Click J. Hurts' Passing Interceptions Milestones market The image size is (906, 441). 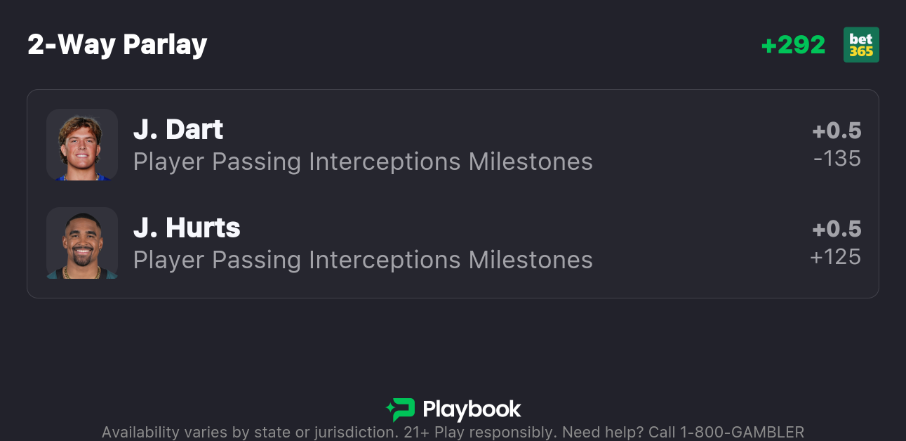pyautogui.click(x=363, y=260)
